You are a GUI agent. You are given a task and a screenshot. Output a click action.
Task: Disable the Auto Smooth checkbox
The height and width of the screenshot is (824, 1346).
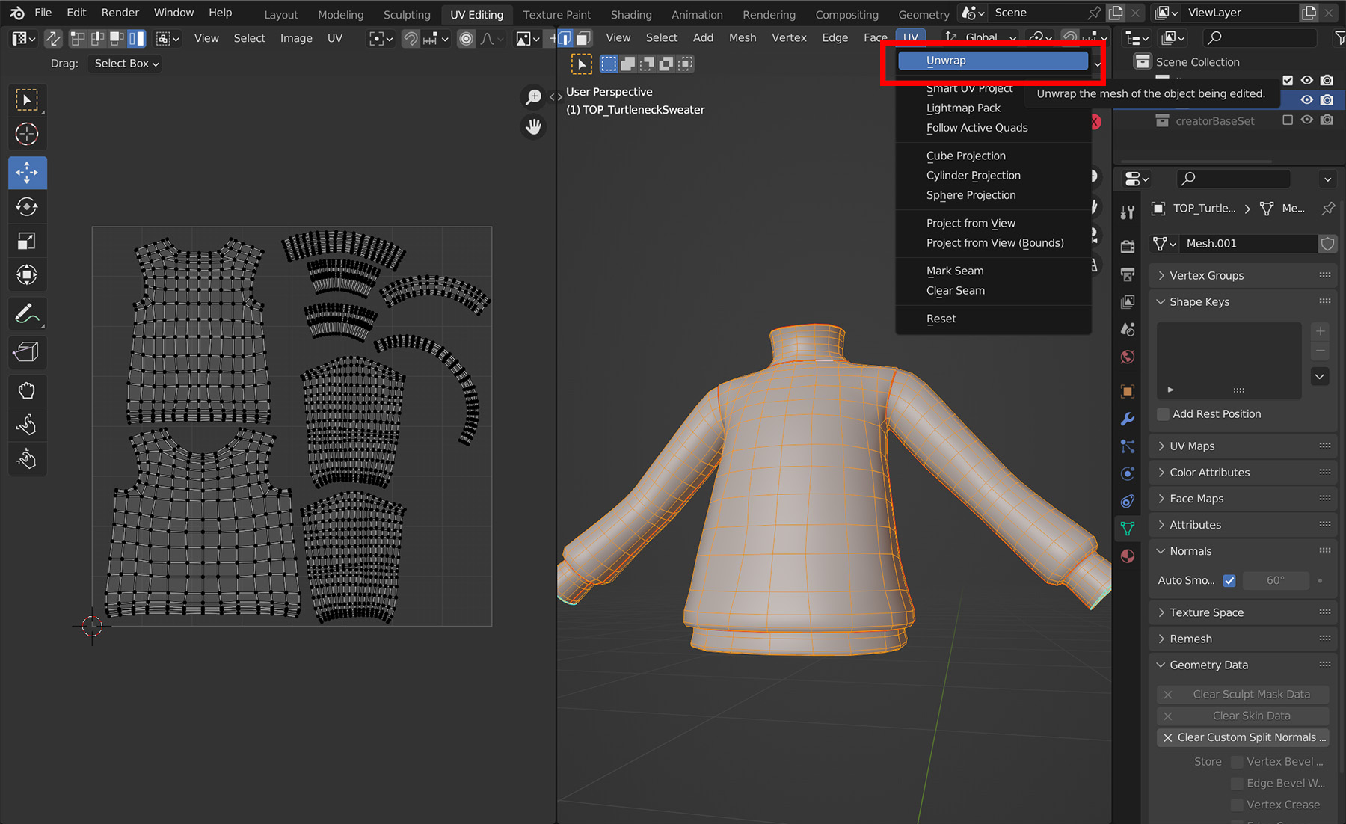pyautogui.click(x=1229, y=580)
